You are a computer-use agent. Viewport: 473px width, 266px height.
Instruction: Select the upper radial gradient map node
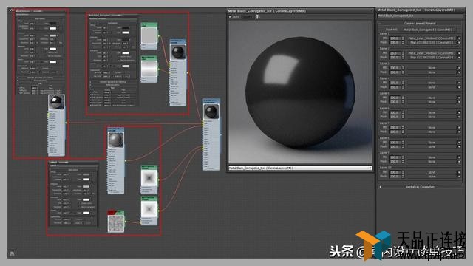(x=149, y=179)
